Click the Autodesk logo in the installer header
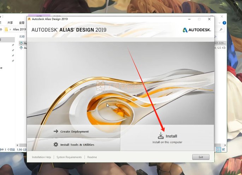The height and width of the screenshot is (175, 242). (x=197, y=30)
